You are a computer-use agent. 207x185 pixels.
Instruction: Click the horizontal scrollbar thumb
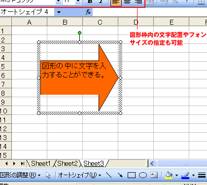(x=182, y=163)
